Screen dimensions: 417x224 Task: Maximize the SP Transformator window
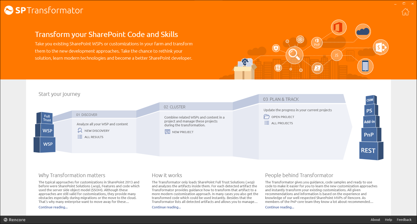pyautogui.click(x=404, y=4)
